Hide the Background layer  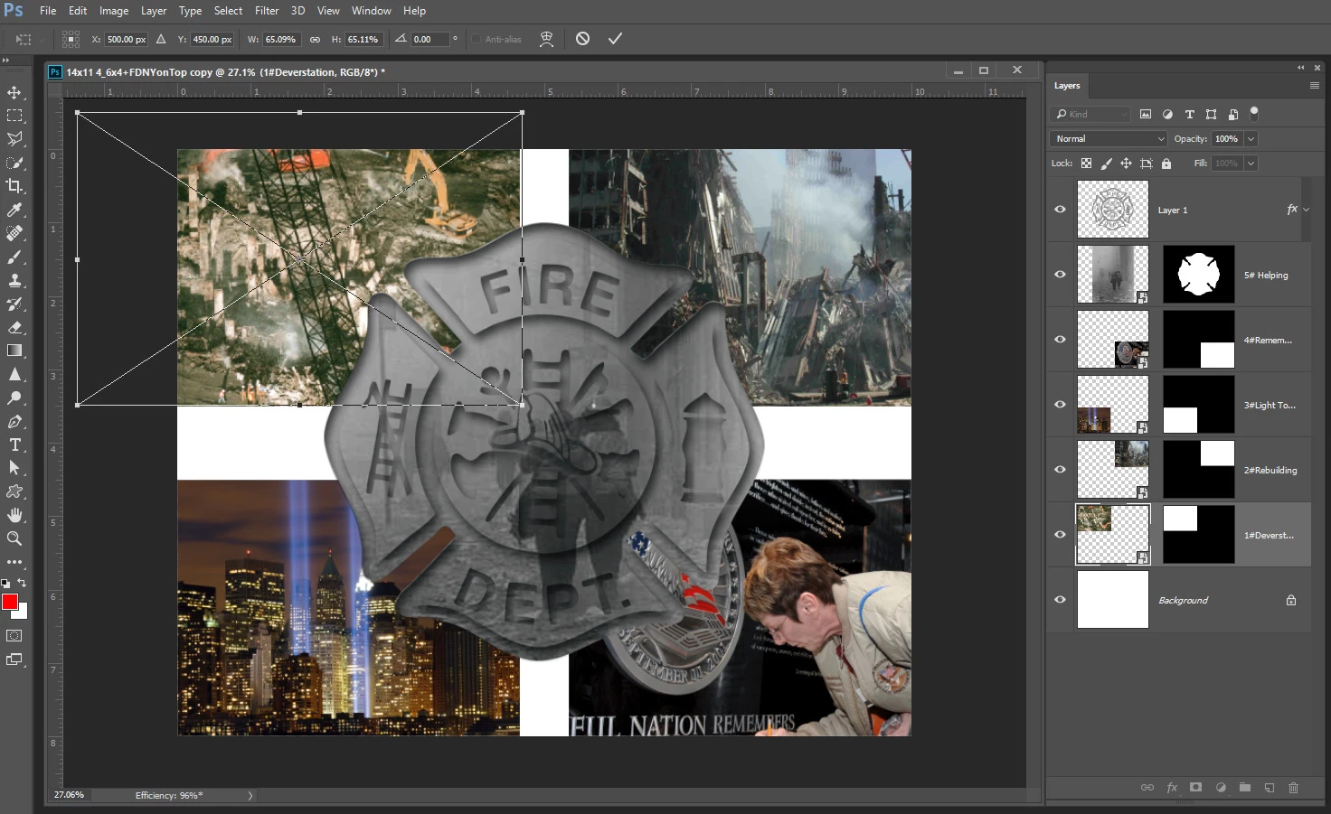[1060, 600]
